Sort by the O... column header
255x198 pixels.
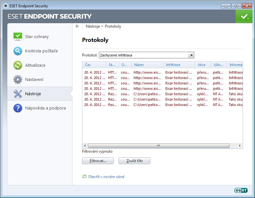(x=125, y=65)
